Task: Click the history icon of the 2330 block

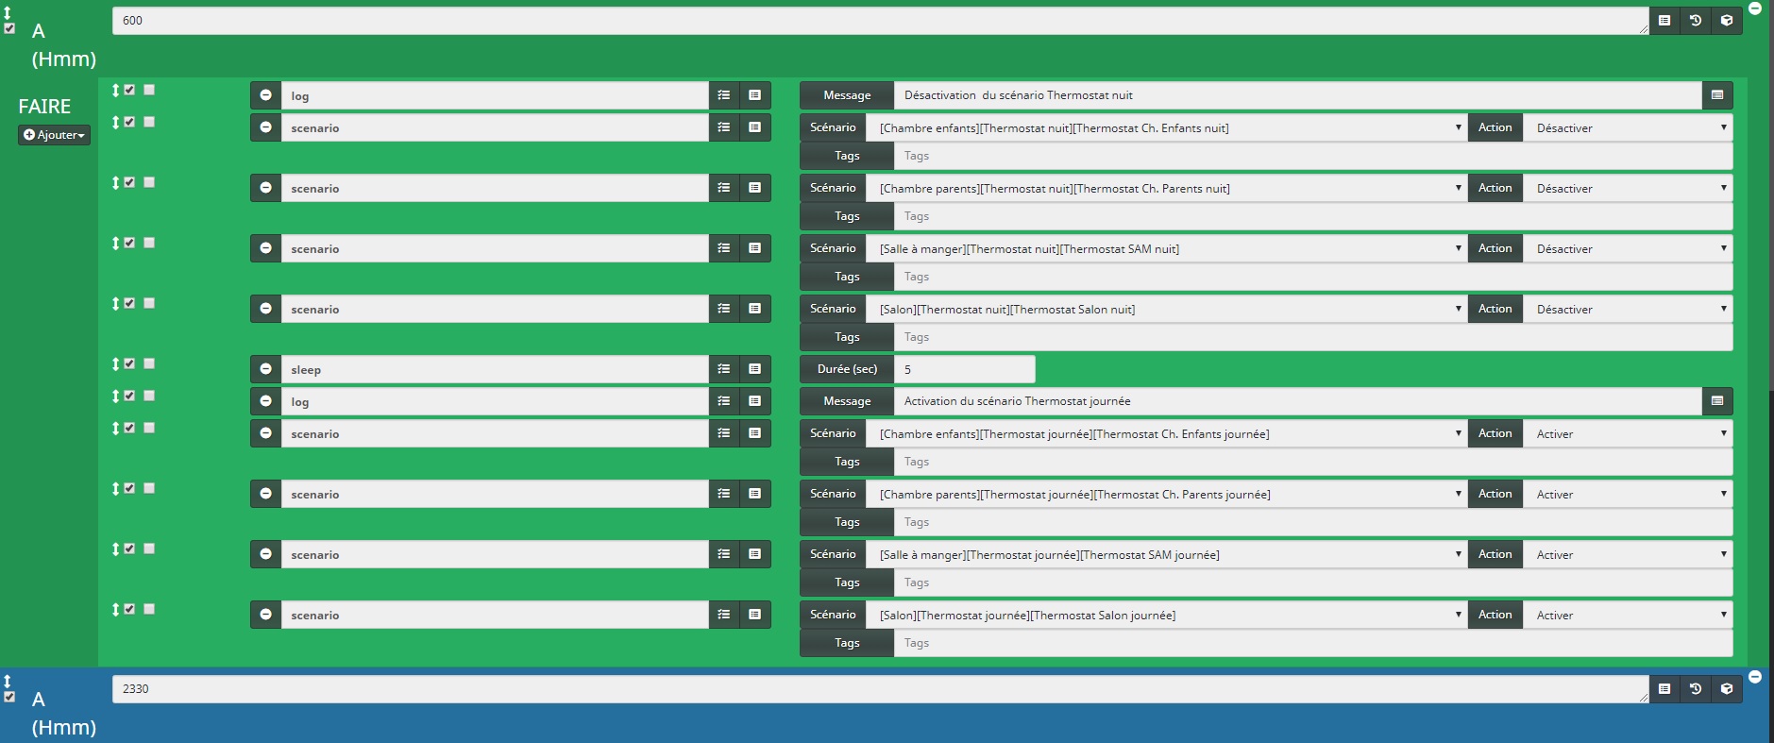Action: [x=1696, y=689]
